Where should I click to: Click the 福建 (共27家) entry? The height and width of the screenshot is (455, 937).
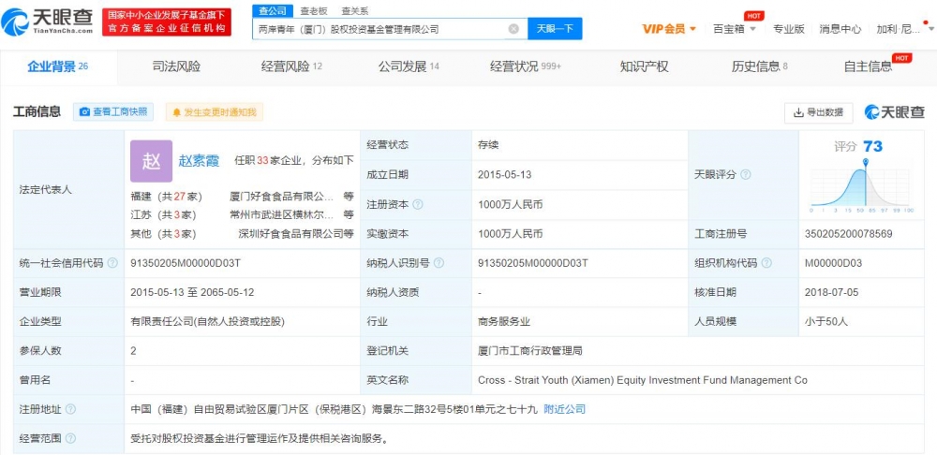pyautogui.click(x=167, y=197)
